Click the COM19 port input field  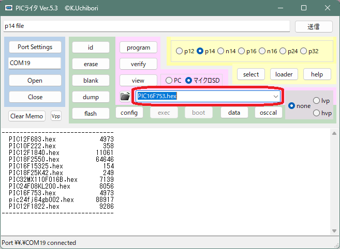[x=35, y=63]
